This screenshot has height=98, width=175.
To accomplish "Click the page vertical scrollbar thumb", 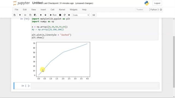I will [x=174, y=62].
